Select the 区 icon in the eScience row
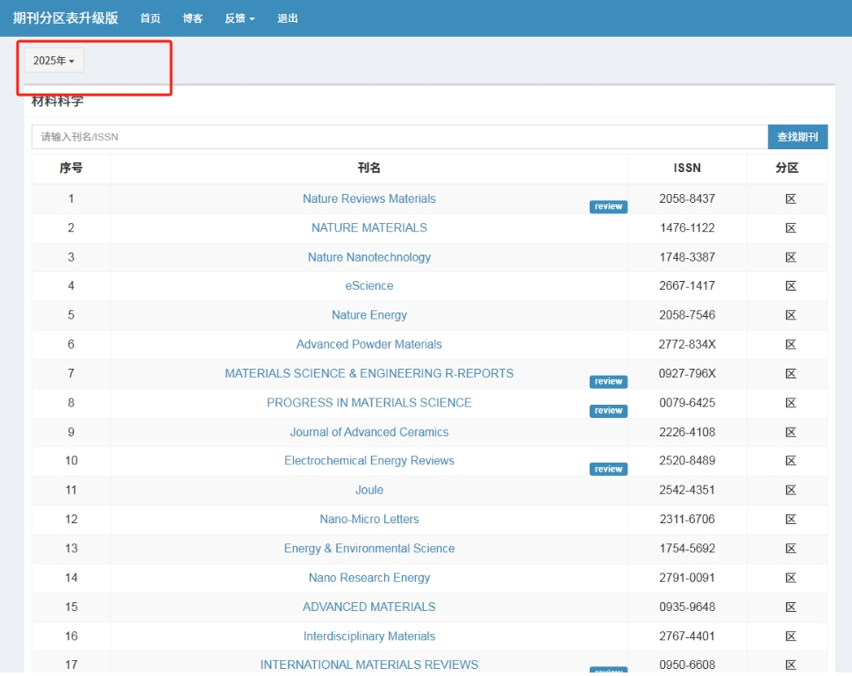This screenshot has height=676, width=852. pos(791,286)
